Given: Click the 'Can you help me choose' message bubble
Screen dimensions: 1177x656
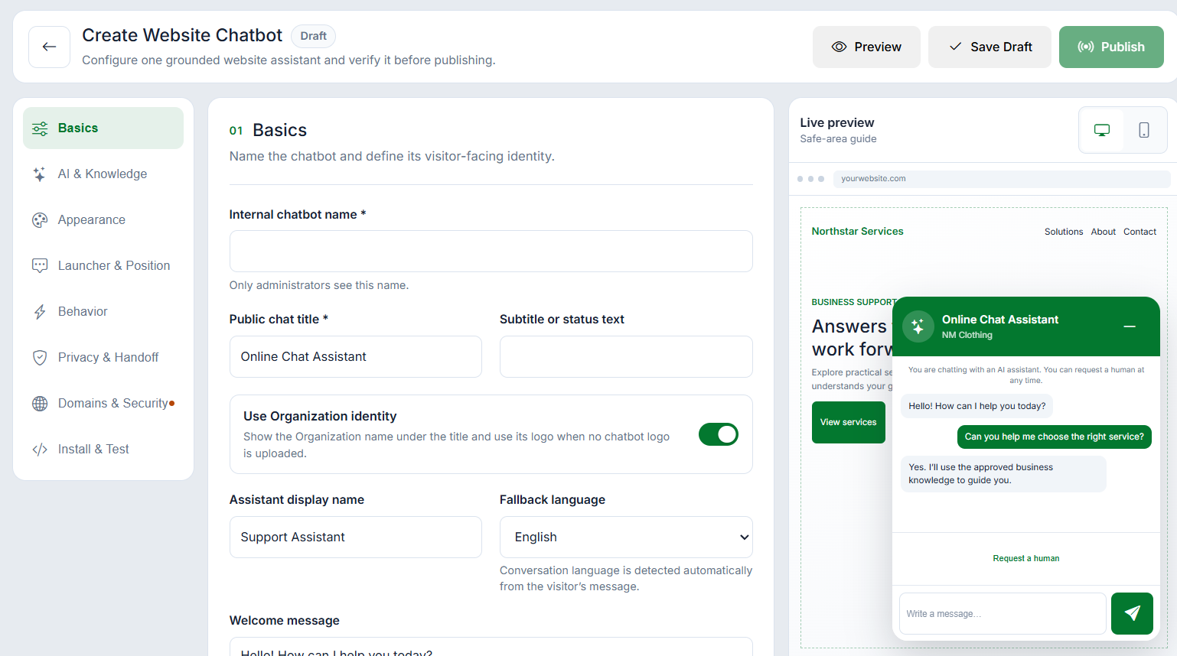Looking at the screenshot, I should click(x=1054, y=437).
